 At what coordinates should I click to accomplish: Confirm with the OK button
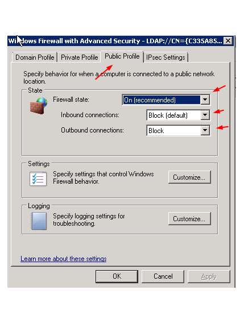[x=117, y=276]
